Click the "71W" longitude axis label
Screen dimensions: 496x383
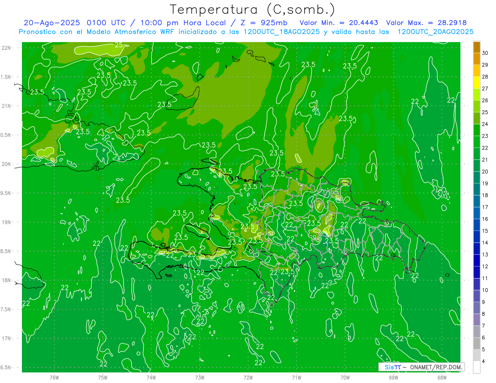pyautogui.click(x=296, y=377)
